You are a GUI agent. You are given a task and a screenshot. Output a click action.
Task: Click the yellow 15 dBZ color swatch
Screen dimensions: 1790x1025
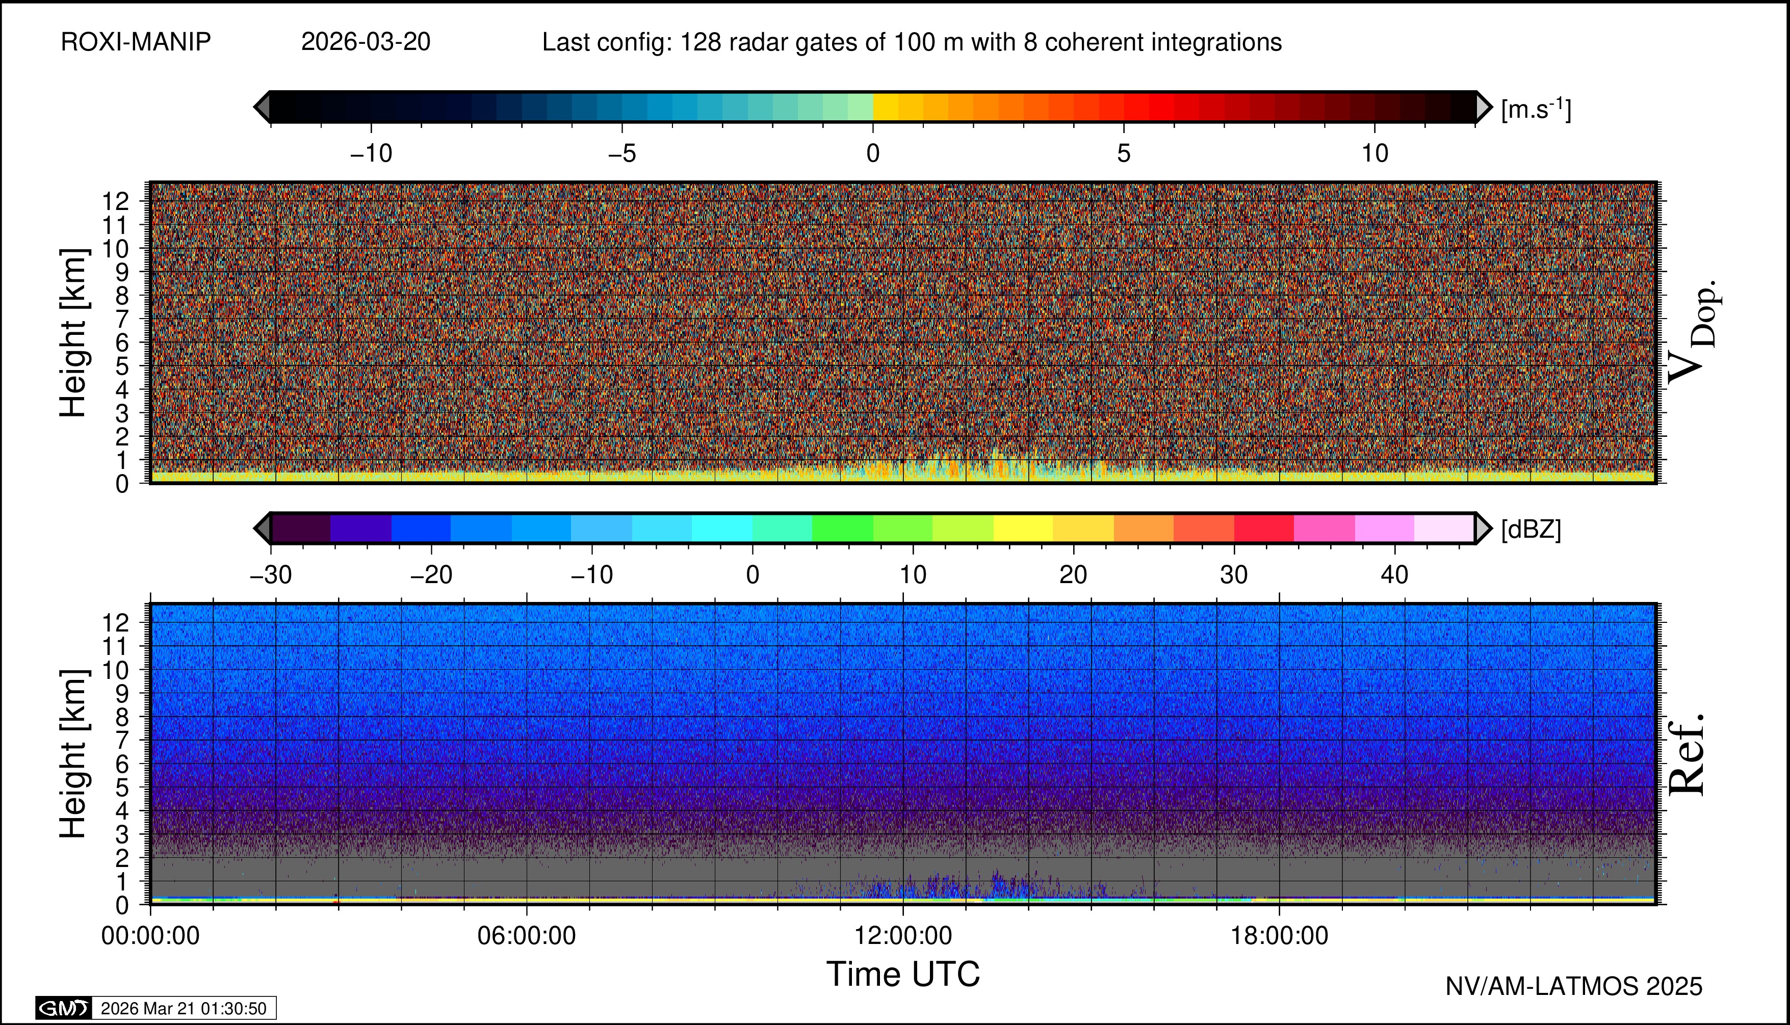click(x=1023, y=528)
